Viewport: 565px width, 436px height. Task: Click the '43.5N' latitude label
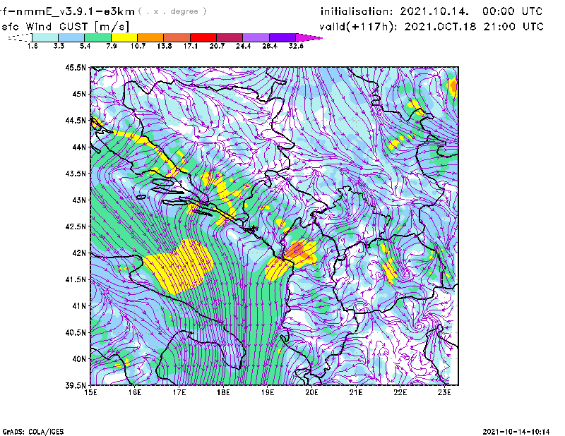tap(76, 174)
